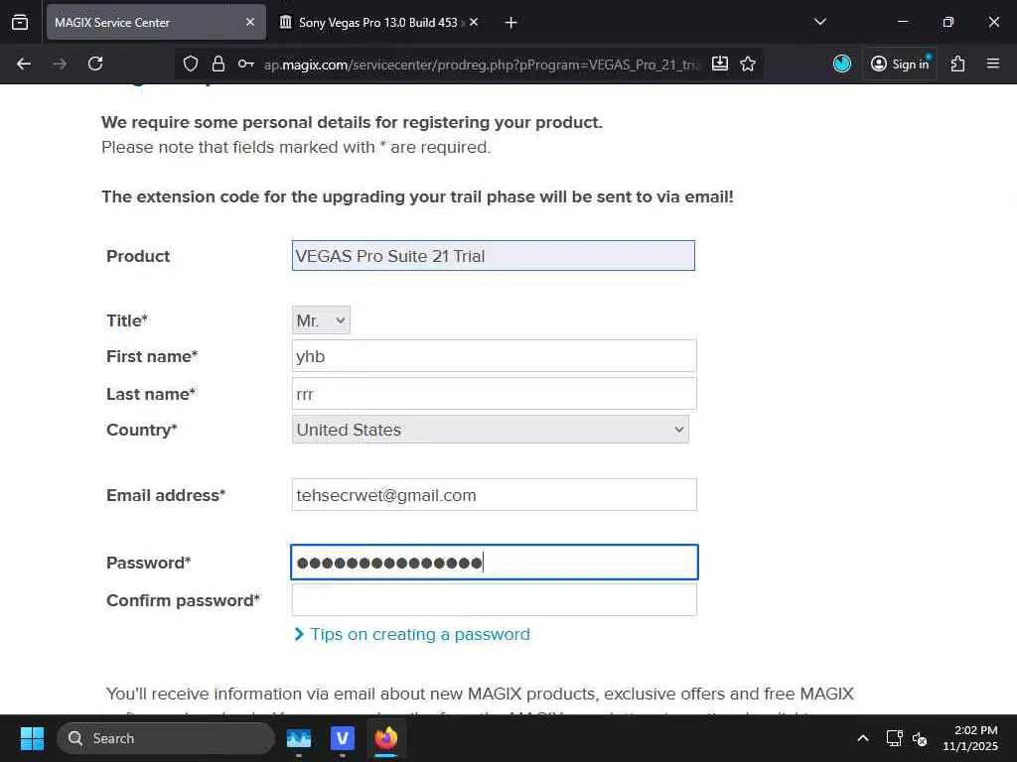Open the network status tray icon
This screenshot has height=762, width=1017.
point(895,738)
